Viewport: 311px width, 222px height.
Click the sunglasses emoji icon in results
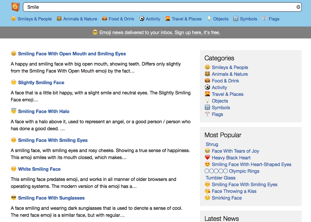coord(13,198)
